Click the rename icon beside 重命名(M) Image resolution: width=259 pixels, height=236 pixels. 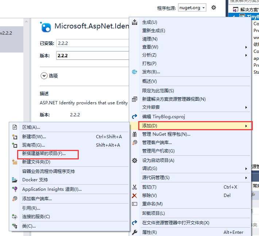135,204
